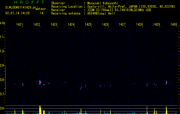Screen dimensions: 180x114
Task: Click the HROFFT title text
Action: tap(29, 2)
